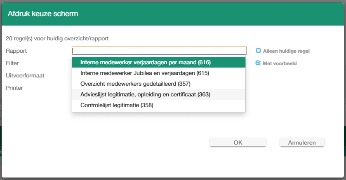Viewport: 346px width, 180px height.
Task: Click the 'Rapport' field label
Action: point(16,51)
